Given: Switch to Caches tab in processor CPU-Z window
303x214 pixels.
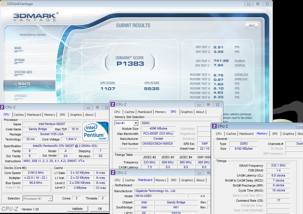Looking at the screenshot, I should [x=19, y=115].
